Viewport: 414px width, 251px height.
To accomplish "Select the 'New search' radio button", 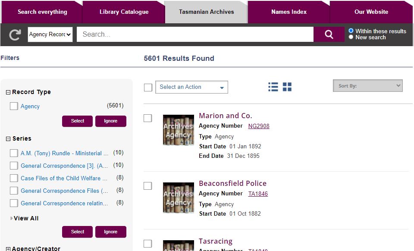I will [x=351, y=38].
